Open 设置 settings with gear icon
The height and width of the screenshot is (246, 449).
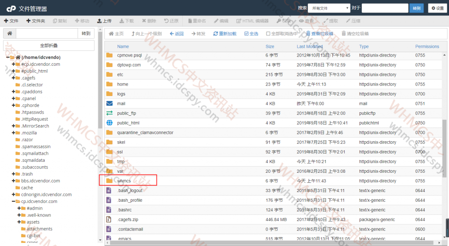[437, 8]
